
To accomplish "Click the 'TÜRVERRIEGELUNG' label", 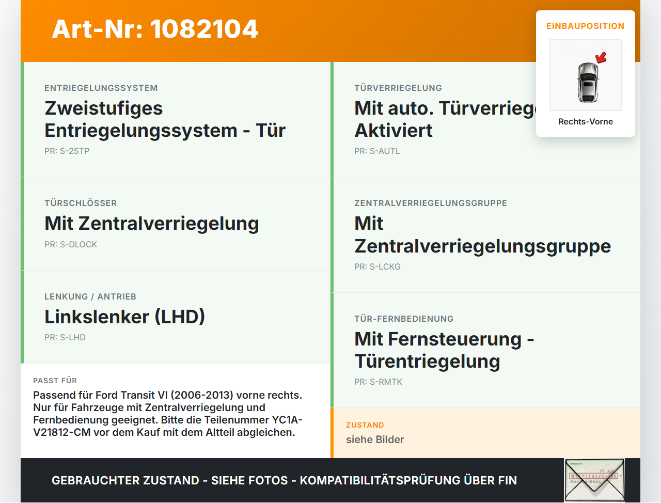I will pyautogui.click(x=398, y=88).
